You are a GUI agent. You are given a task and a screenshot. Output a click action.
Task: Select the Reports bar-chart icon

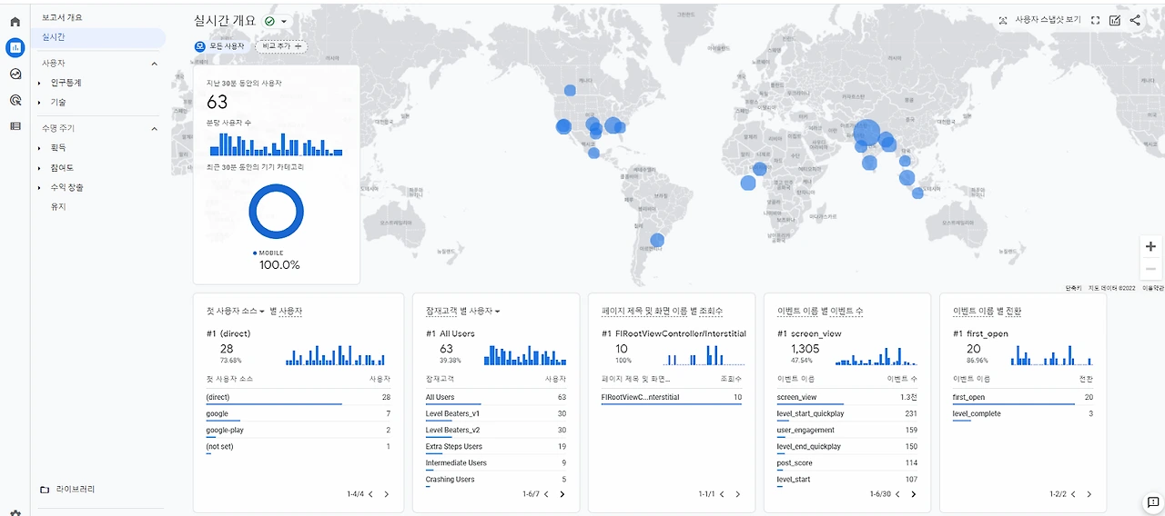coord(15,47)
